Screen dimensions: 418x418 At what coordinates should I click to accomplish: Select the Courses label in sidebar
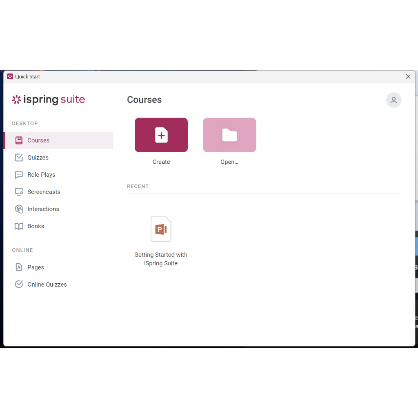38,140
